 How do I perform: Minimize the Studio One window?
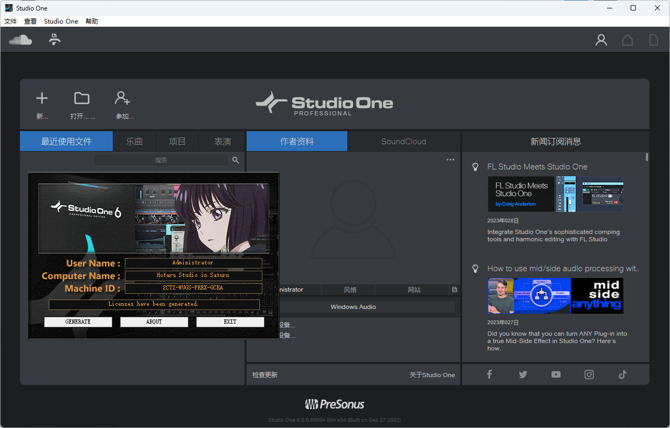pyautogui.click(x=610, y=8)
